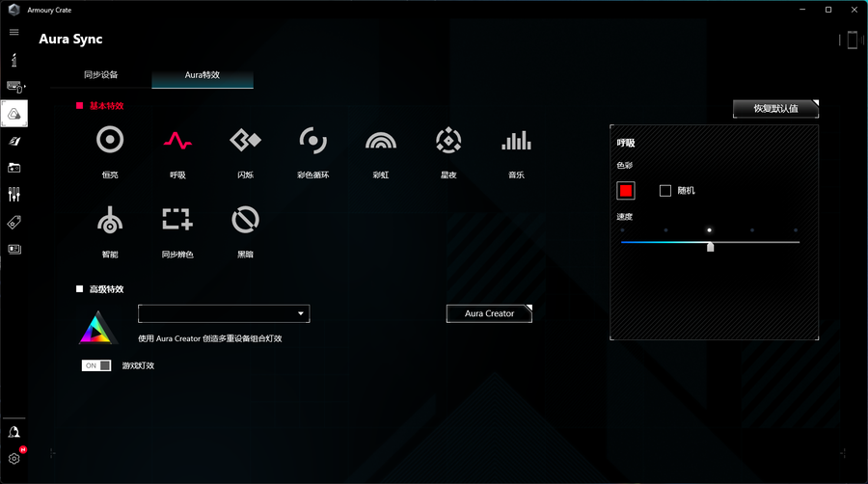Pick the 彩虹 rainbow effect
Viewport: 868px width, 484px height.
pyautogui.click(x=381, y=141)
